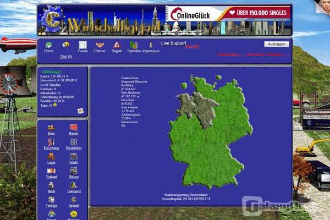Follow the Forschung text link
Screen dimensions: 330x220
[51, 148]
